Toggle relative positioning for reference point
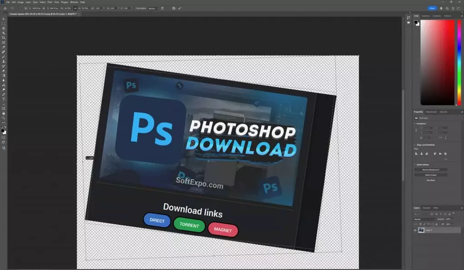Viewport: 464px width, 270px height. [43, 8]
